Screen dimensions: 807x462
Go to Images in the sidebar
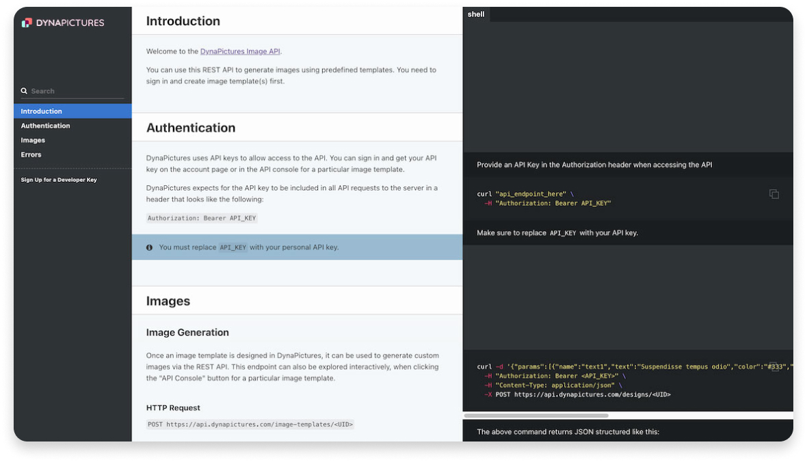pyautogui.click(x=72, y=140)
